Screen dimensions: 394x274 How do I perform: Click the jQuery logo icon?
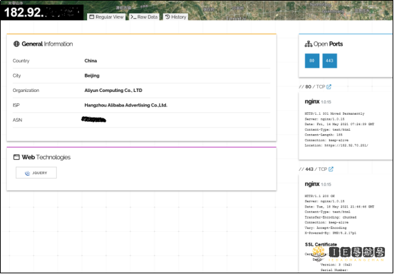coord(28,173)
